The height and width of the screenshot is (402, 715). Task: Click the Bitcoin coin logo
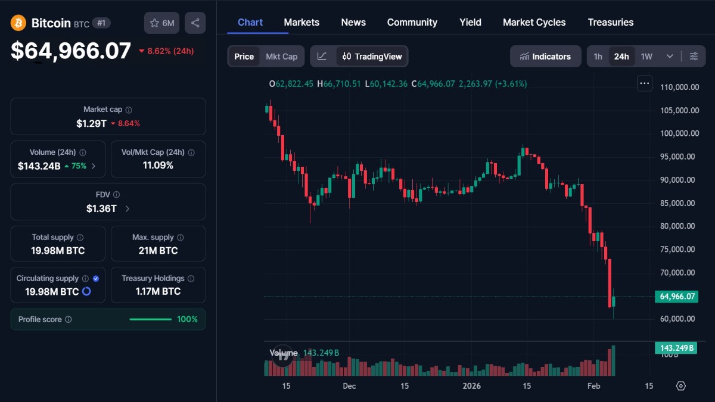point(17,23)
